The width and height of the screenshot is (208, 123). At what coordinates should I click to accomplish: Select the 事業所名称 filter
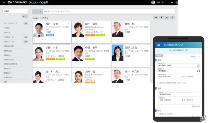pyautogui.click(x=8, y=51)
